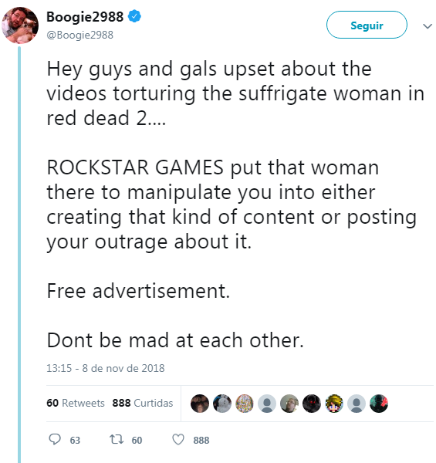This screenshot has width=436, height=463.
Task: Click the first gray default profile avatar
Action: [x=267, y=404]
